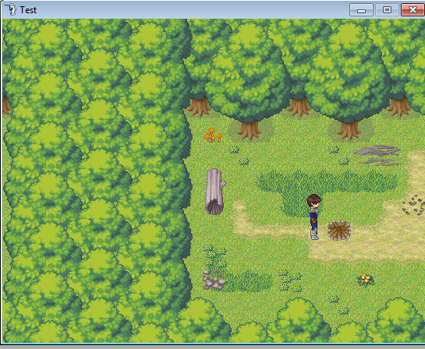The image size is (425, 349).
Task: Click the Test window title text
Action: pos(28,10)
